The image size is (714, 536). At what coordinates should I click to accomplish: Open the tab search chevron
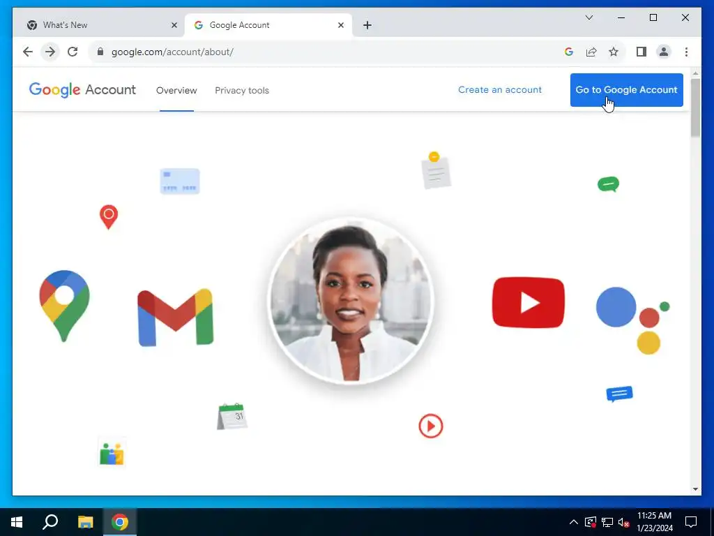pyautogui.click(x=588, y=17)
